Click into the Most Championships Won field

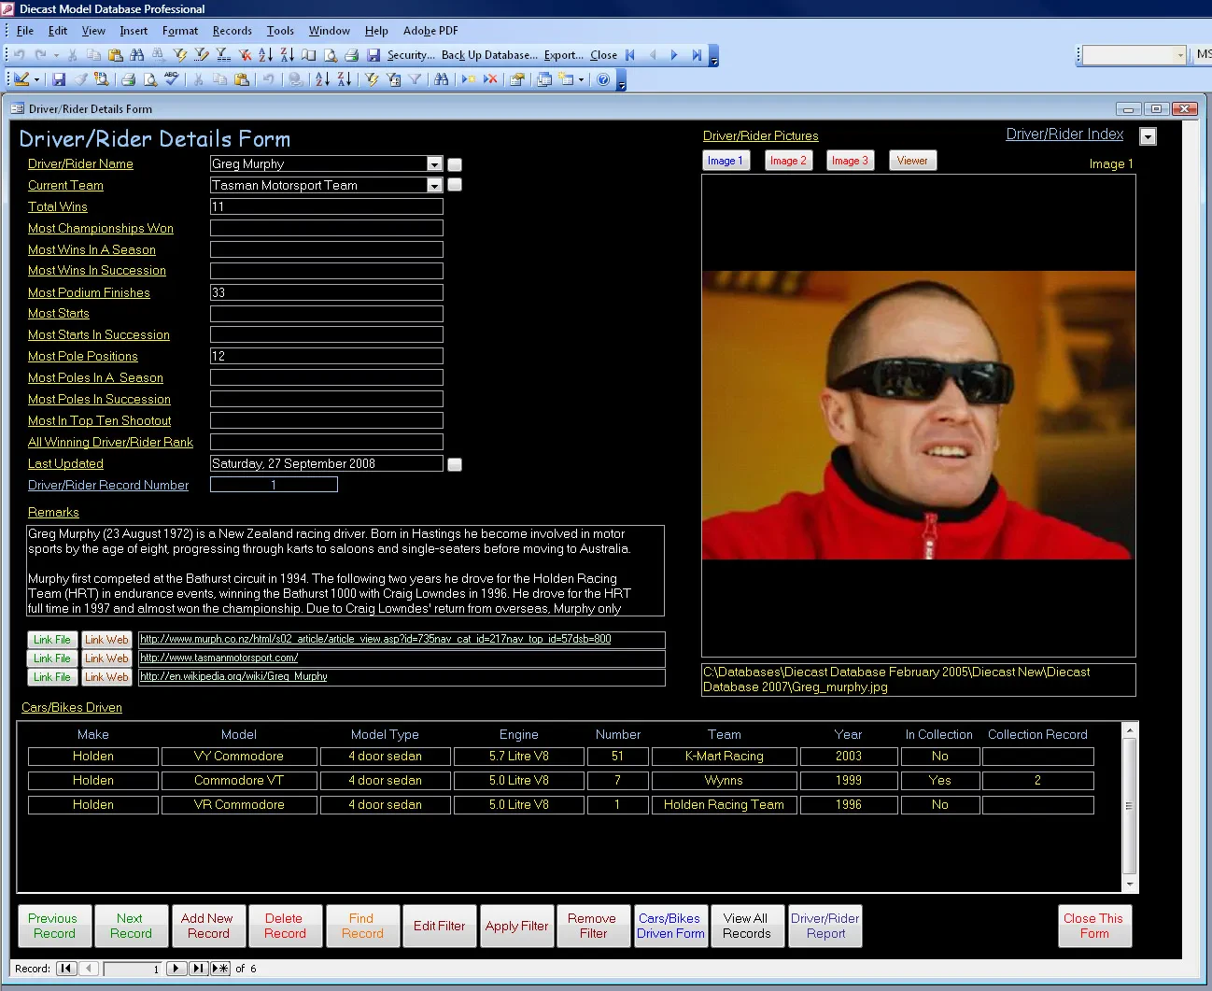(x=326, y=228)
